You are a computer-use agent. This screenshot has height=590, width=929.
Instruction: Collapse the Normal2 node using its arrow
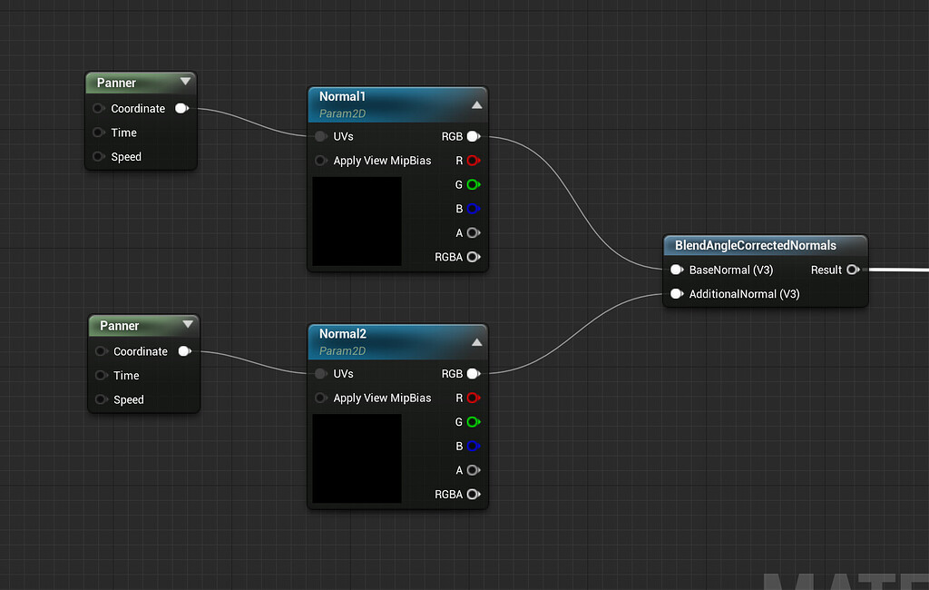pos(477,341)
